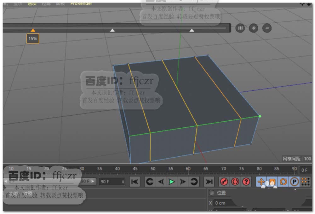The image size is (315, 214).
Task: Go to previous keyframe
Action: tap(150, 182)
